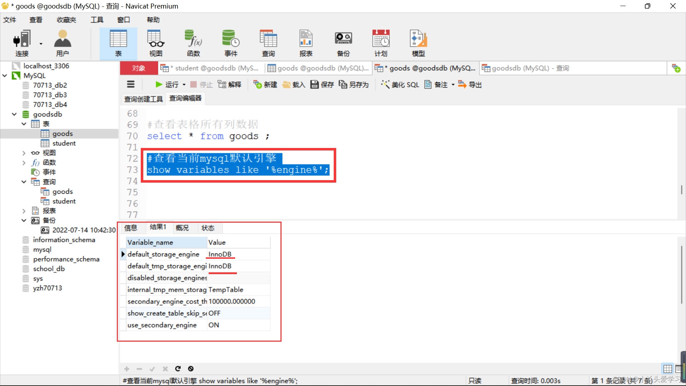Select the 查询 (Query) toolbar icon
Screen dimensions: 686x386
click(268, 43)
